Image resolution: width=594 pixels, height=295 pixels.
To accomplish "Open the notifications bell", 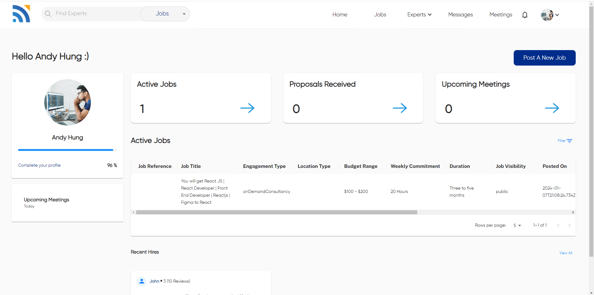I will pos(525,15).
